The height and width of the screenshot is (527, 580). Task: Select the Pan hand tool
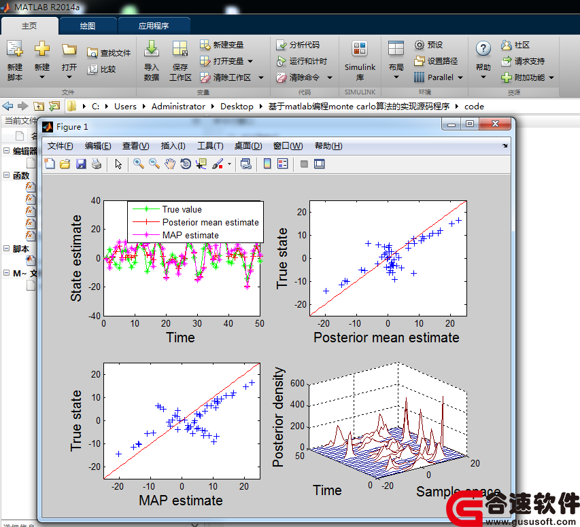(x=170, y=164)
